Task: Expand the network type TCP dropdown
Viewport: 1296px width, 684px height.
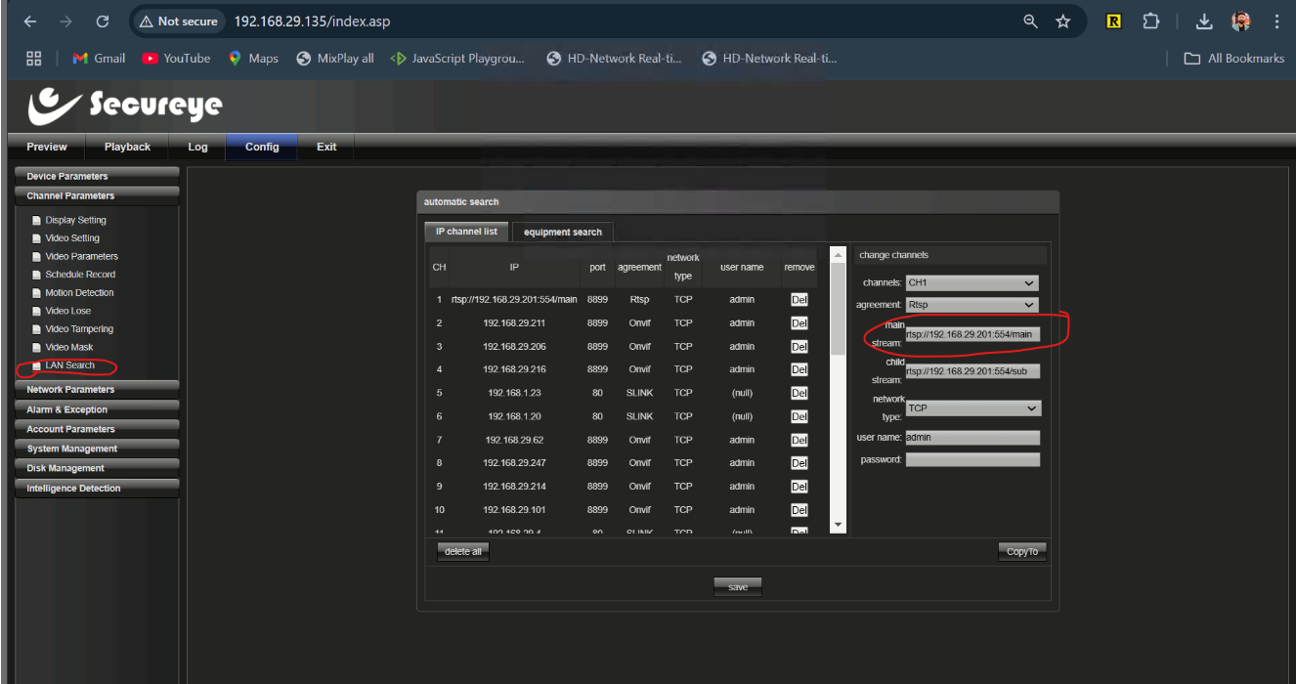Action: coord(972,408)
